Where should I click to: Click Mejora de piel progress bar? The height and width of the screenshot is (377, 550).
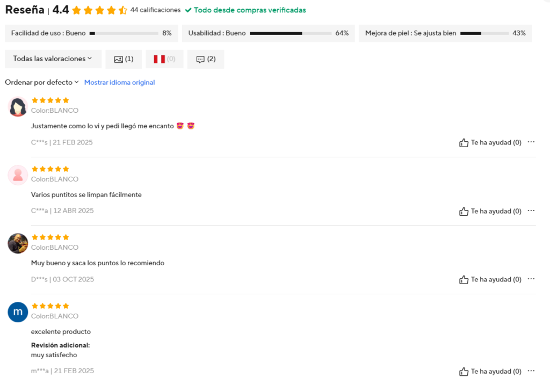click(x=484, y=33)
